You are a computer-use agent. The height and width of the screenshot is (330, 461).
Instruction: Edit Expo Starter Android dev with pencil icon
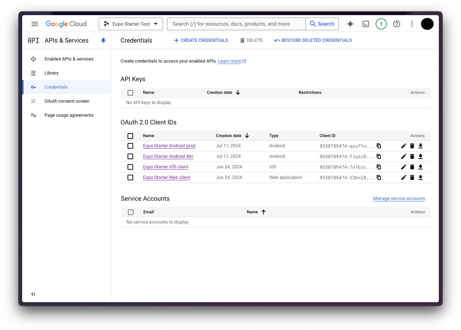pos(404,156)
